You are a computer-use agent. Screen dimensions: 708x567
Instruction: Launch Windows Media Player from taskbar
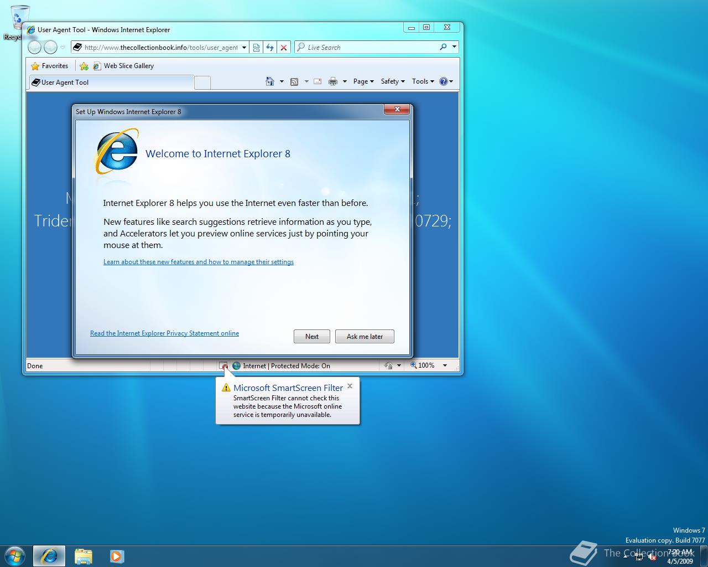117,556
